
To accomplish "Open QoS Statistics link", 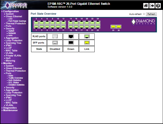I will 15,80.
